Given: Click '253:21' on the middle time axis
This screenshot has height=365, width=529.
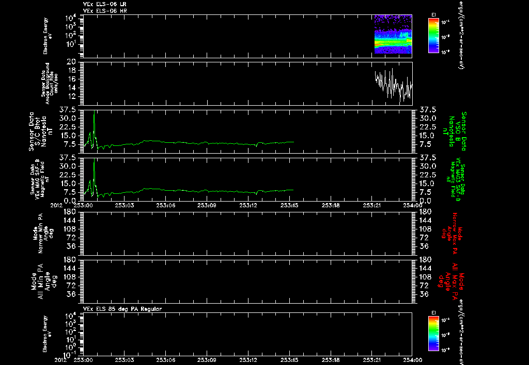Looking at the screenshot, I should (x=372, y=205).
